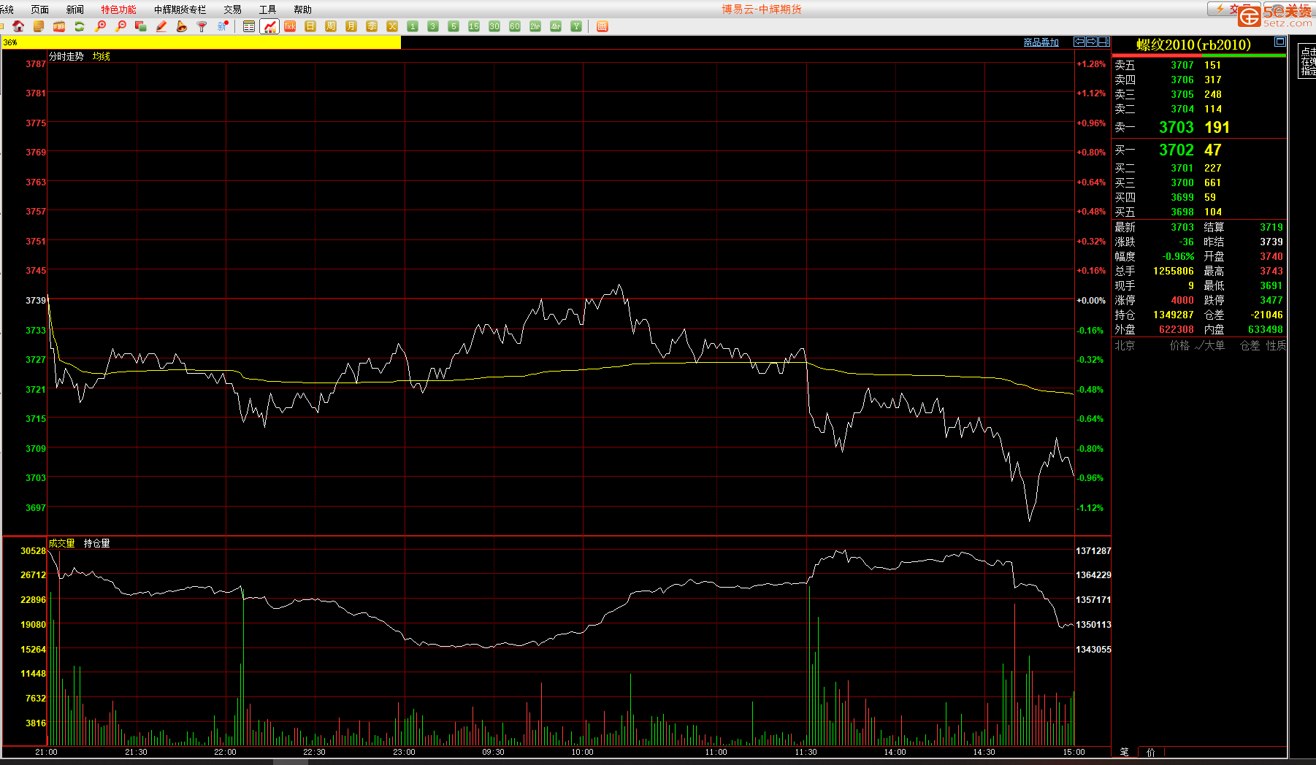Toggle √大单 column in trade list header
The image size is (1316, 765).
[x=1210, y=345]
